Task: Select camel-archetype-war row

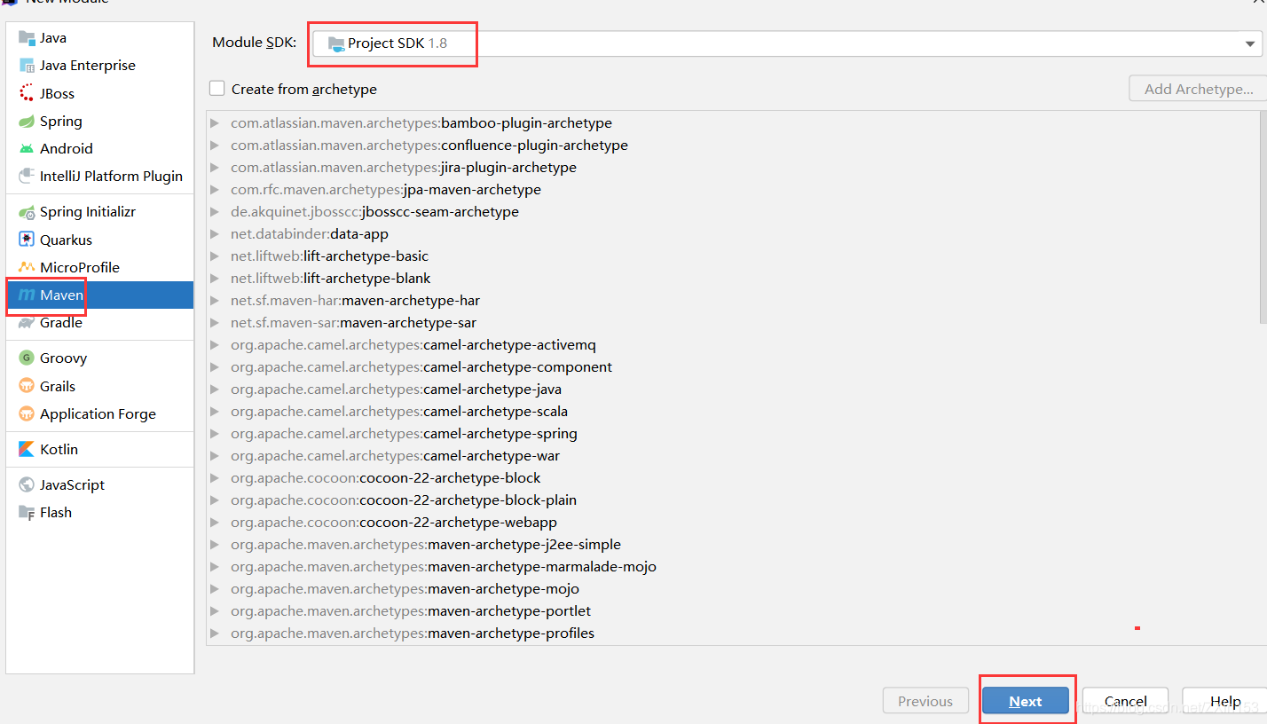Action: coord(733,456)
